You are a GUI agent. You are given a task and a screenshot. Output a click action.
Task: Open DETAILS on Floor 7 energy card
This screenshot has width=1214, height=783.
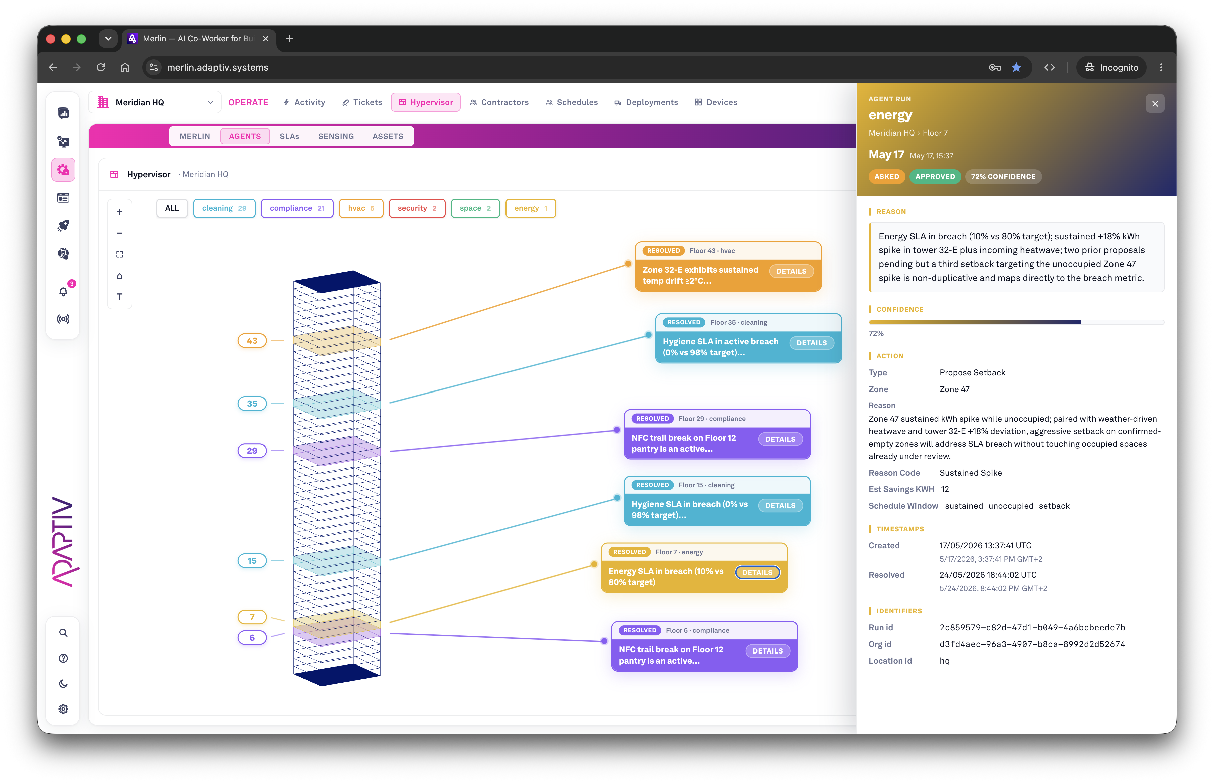757,572
